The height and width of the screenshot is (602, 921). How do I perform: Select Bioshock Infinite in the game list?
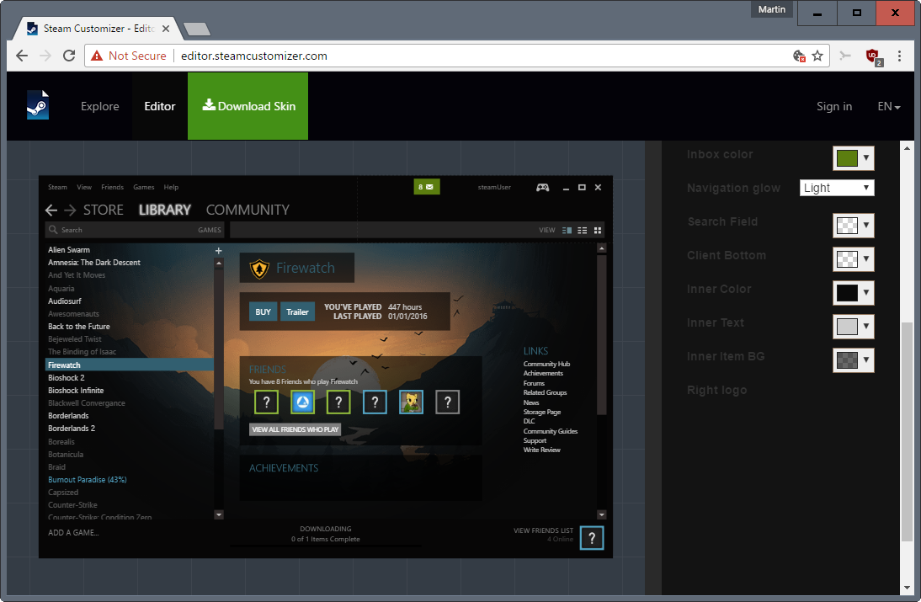(76, 391)
